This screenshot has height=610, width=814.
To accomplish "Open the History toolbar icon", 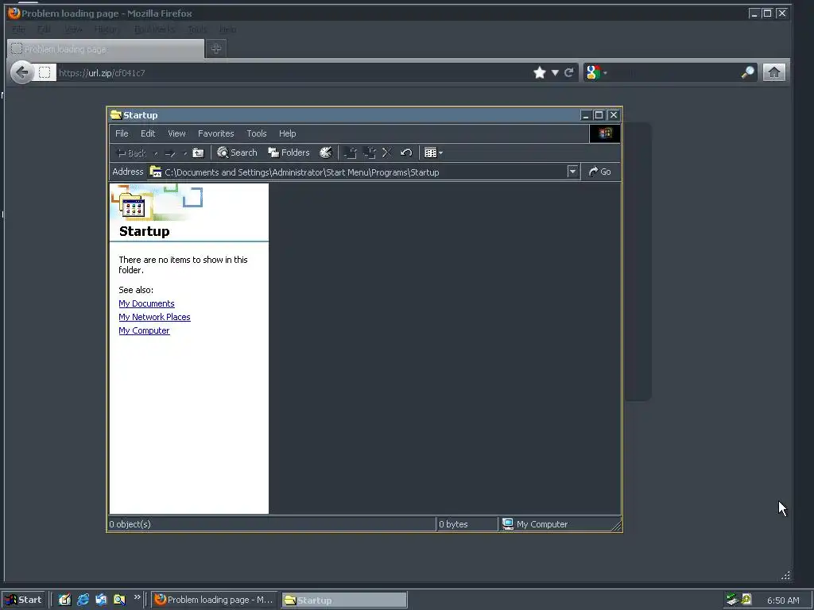I will point(325,152).
